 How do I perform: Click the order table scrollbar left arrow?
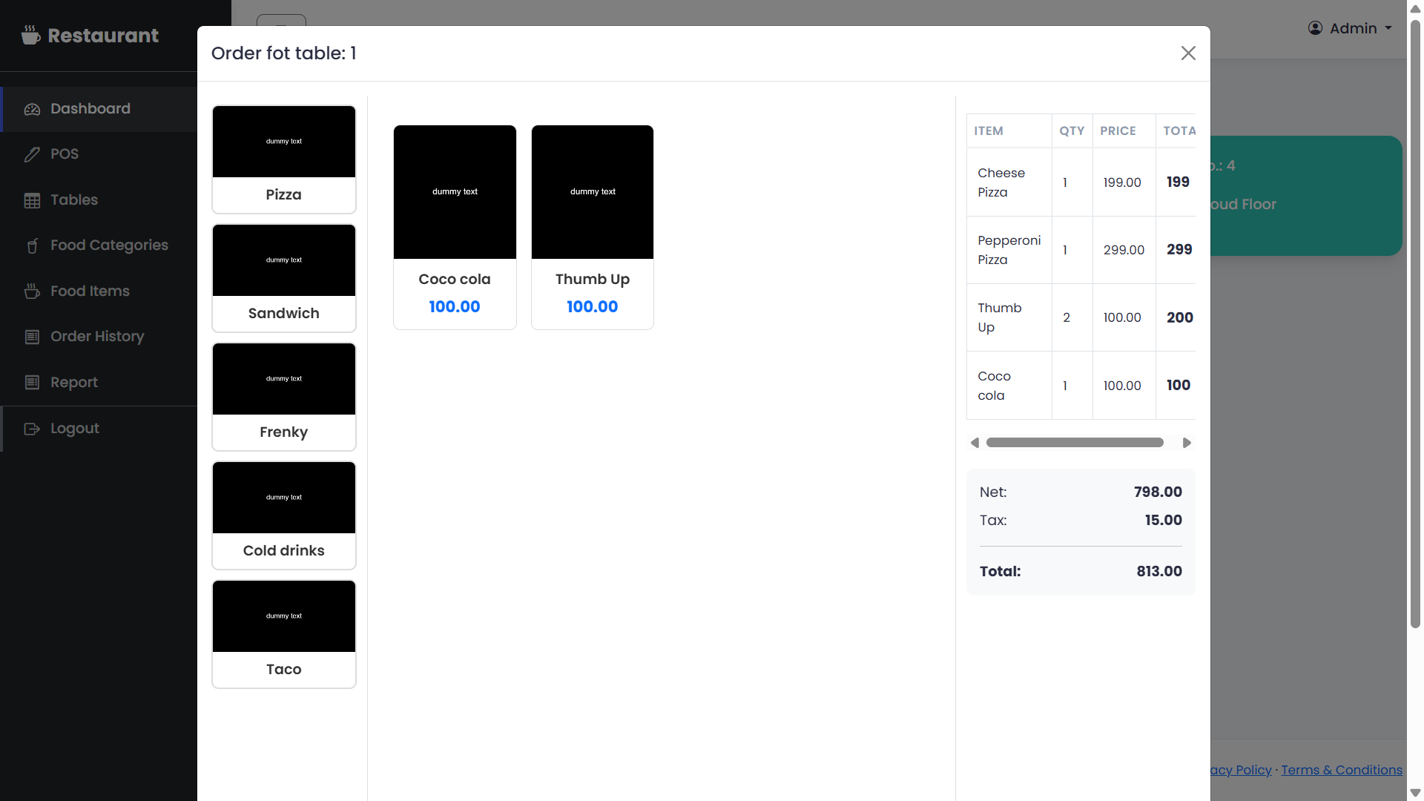coord(975,443)
